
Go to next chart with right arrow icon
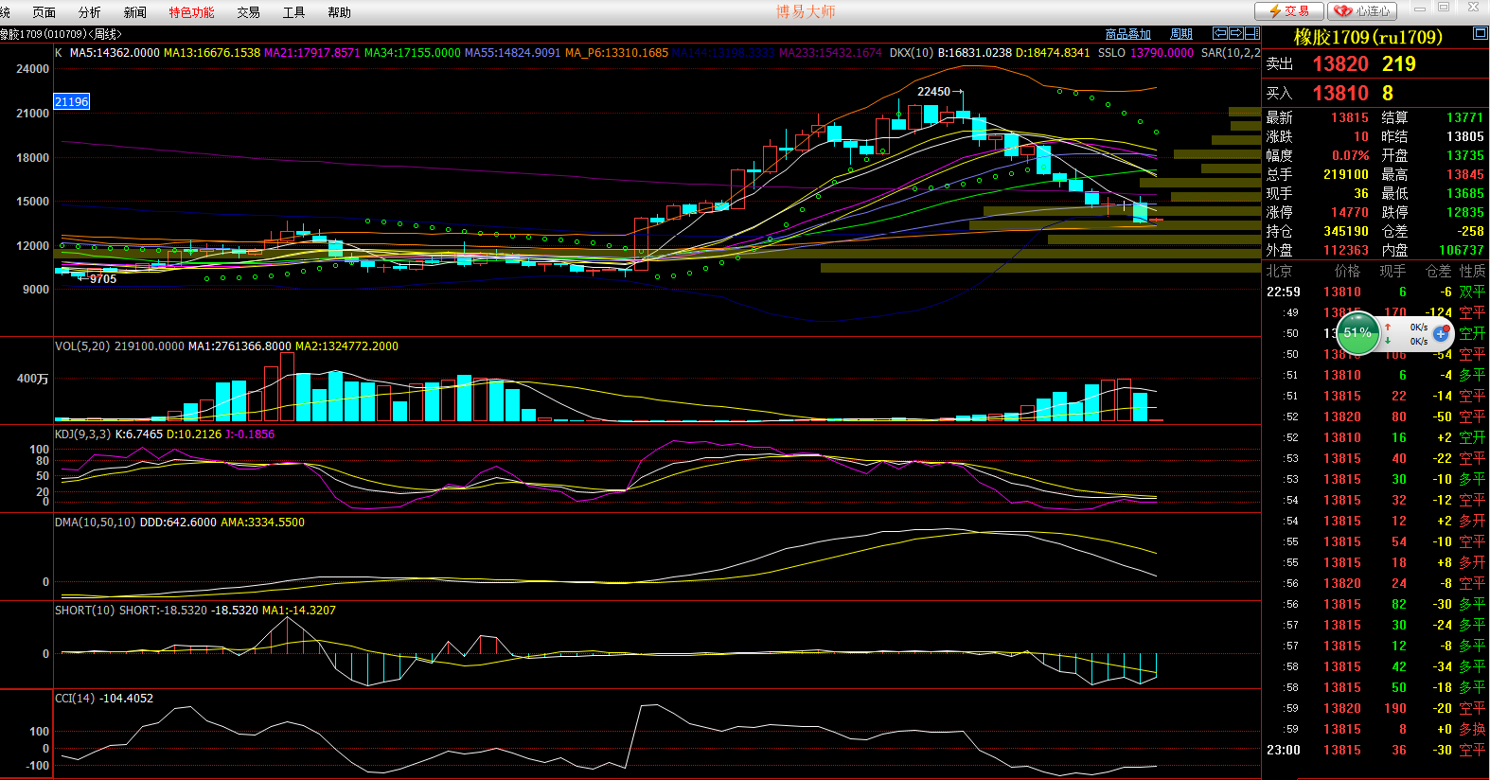point(1235,33)
